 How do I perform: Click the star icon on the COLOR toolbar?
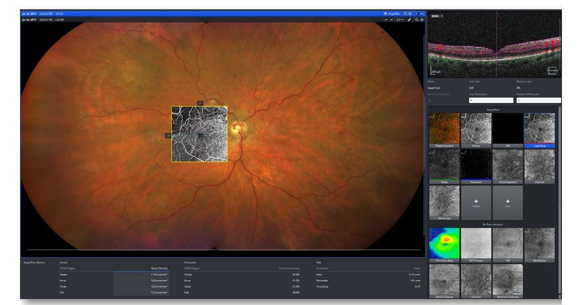click(422, 20)
